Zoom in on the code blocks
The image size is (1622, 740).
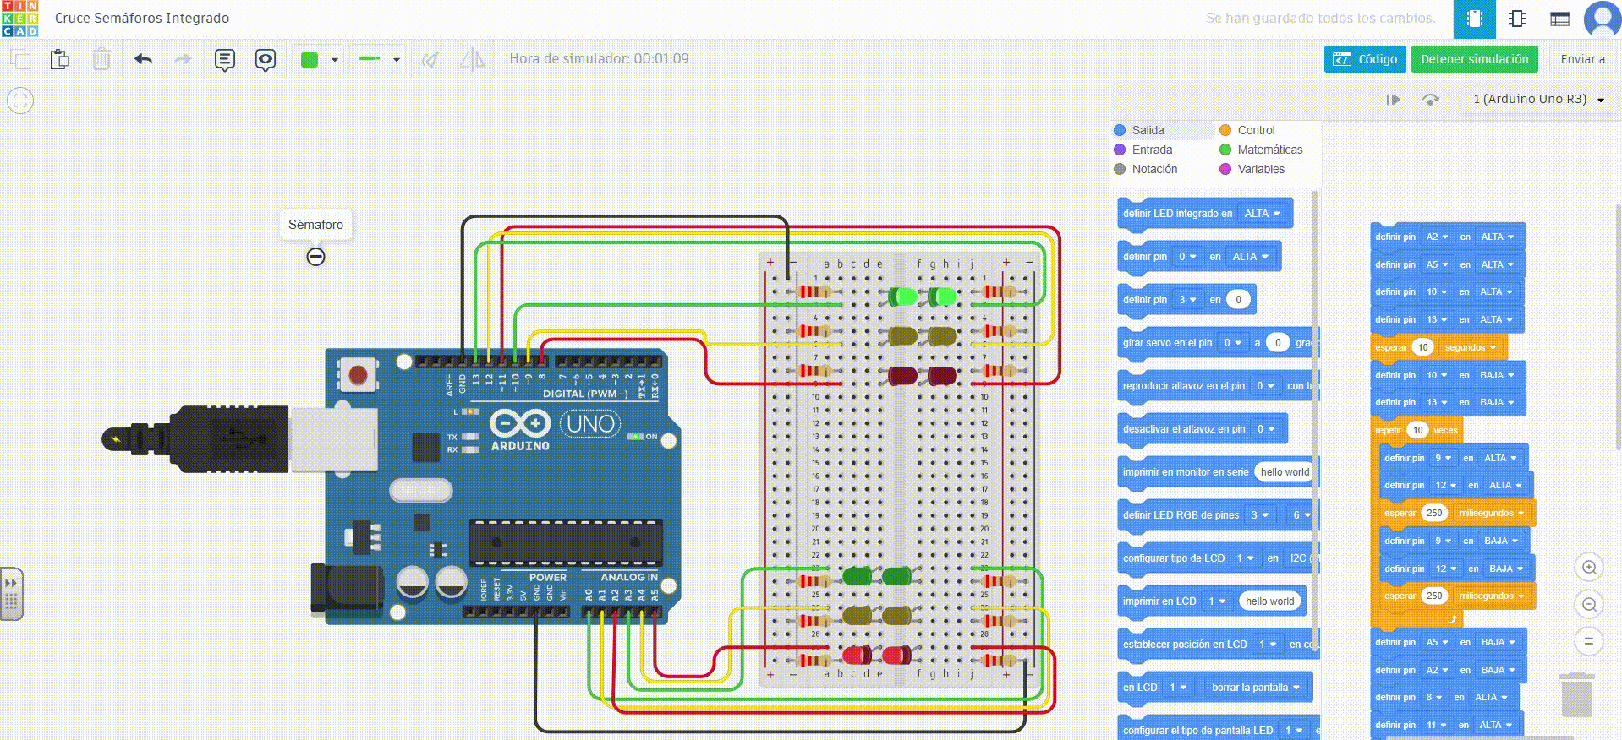pos(1589,568)
